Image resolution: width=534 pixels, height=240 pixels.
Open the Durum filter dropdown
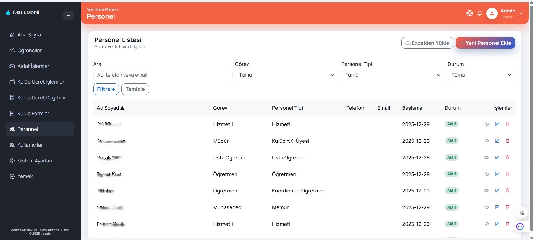tap(481, 75)
